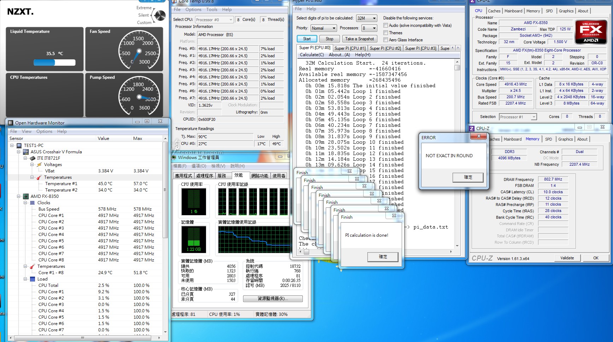Collapse the Voltages node

click(x=32, y=164)
